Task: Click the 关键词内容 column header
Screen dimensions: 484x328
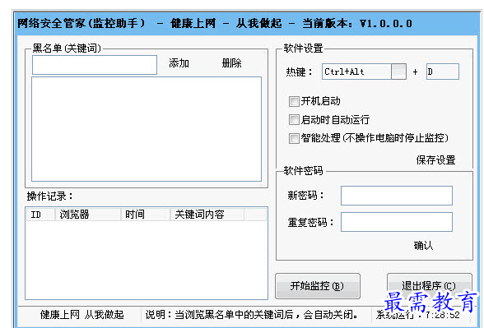Action: [x=207, y=215]
